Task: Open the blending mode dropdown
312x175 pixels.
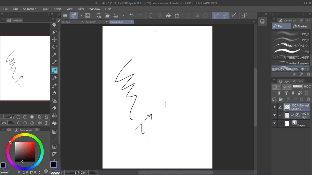Action: [287, 87]
